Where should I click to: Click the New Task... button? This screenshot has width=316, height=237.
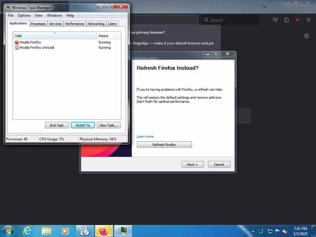109,125
